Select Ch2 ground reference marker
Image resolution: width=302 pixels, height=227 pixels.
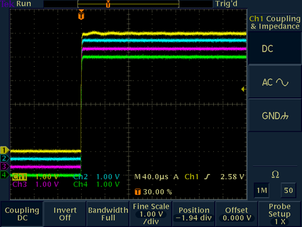pos(4,158)
